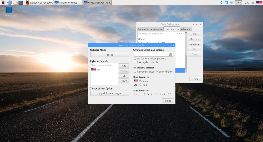Open the pc105 Keyboard Model selector
The width and height of the screenshot is (263, 142).
pos(110,55)
